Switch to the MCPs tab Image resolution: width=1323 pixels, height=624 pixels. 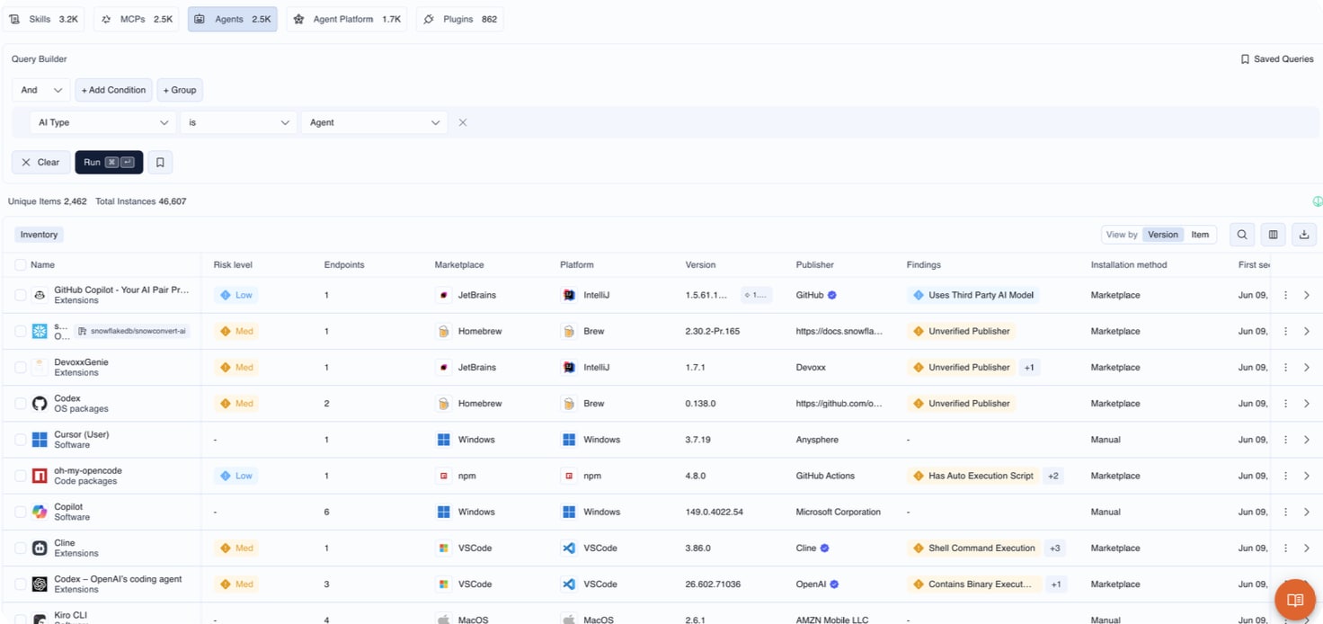pos(136,19)
